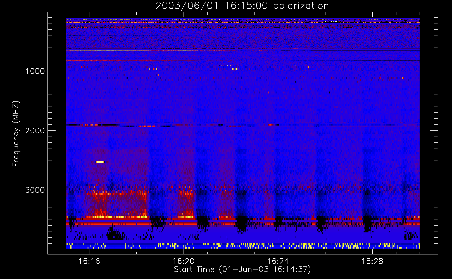Click the 16:16 time axis label
This screenshot has height=279, width=452.
(89, 261)
